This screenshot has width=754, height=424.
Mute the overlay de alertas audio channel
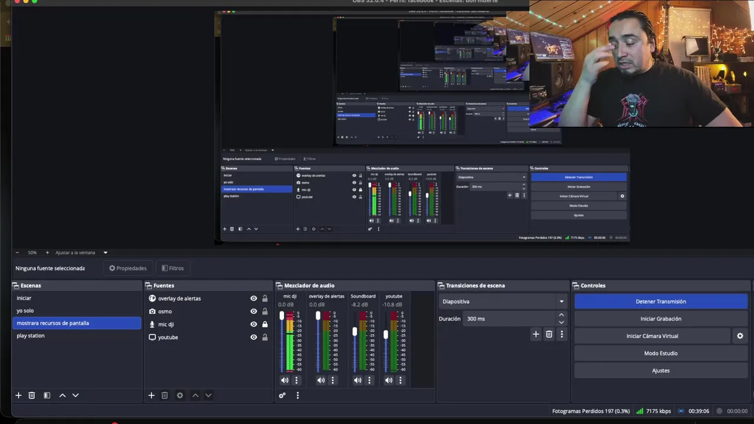pos(320,380)
